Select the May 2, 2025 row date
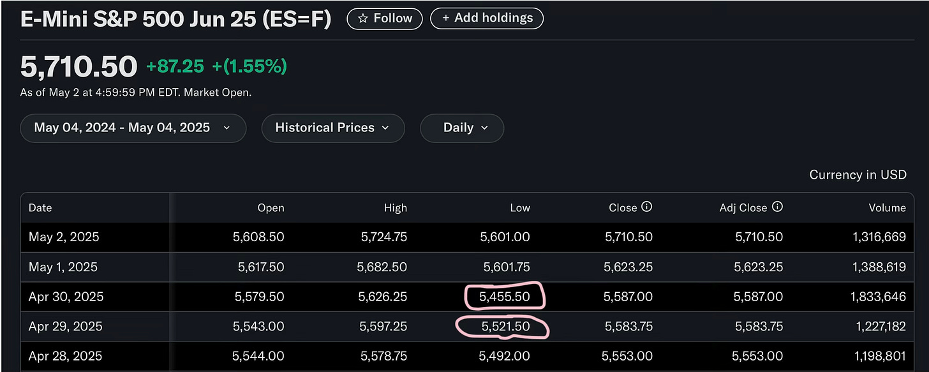Viewport: 929px width, 372px height. pos(64,237)
